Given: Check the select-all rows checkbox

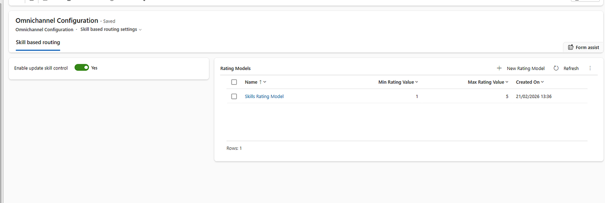Looking at the screenshot, I should pos(234,82).
